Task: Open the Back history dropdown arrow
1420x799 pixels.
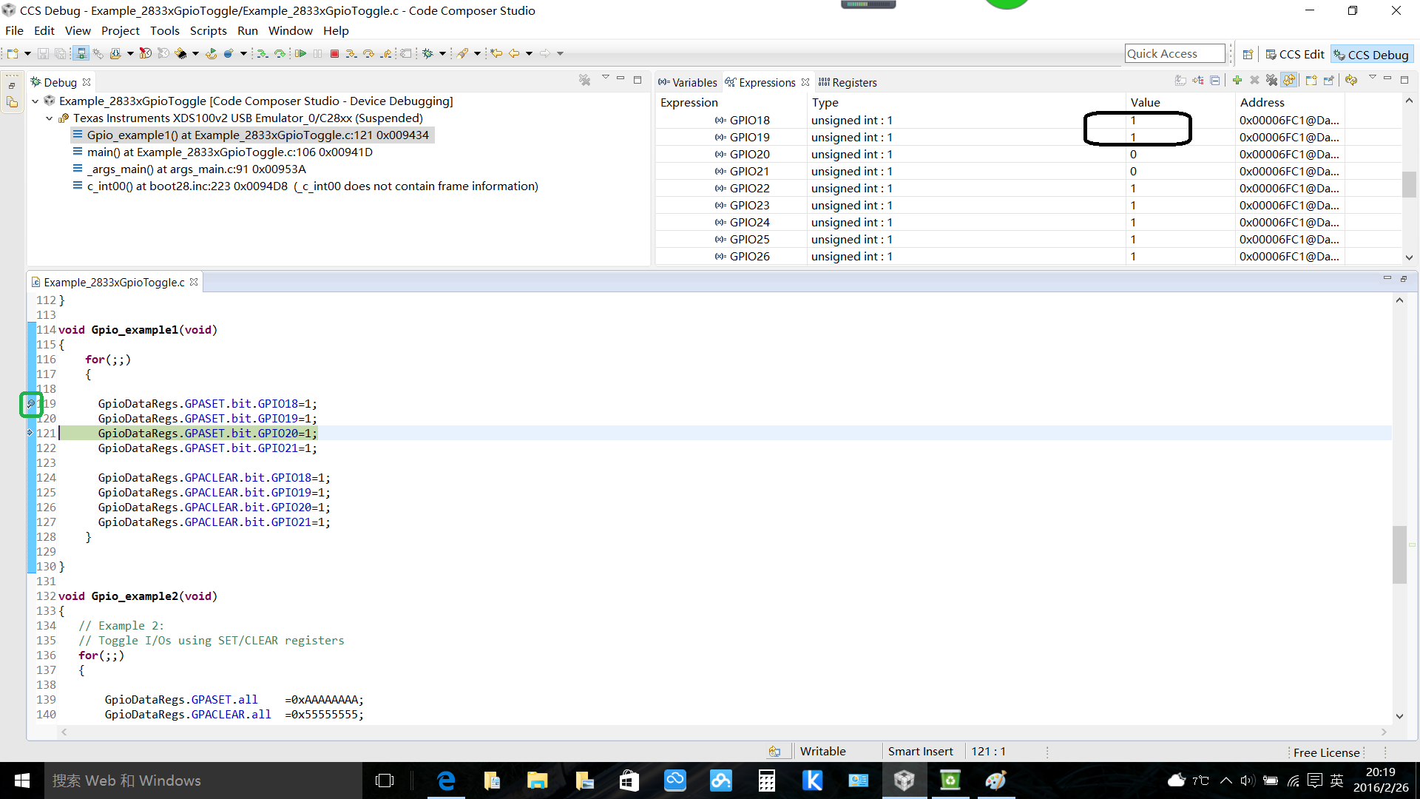Action: [x=529, y=53]
